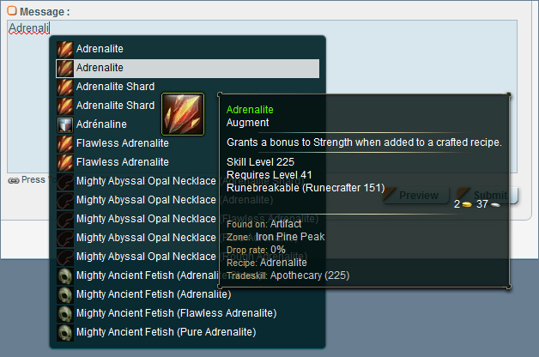Click the first Flawless Adrenalite crystal icon
This screenshot has width=539, height=357.
(65, 143)
